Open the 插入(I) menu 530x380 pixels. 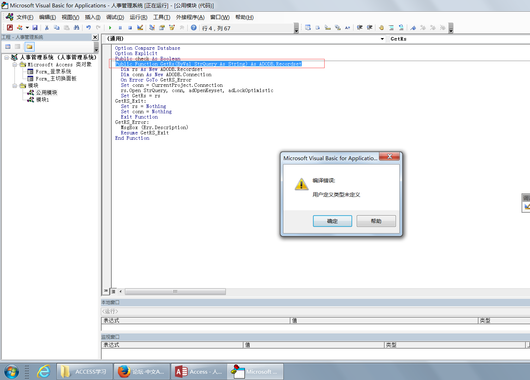[92, 17]
